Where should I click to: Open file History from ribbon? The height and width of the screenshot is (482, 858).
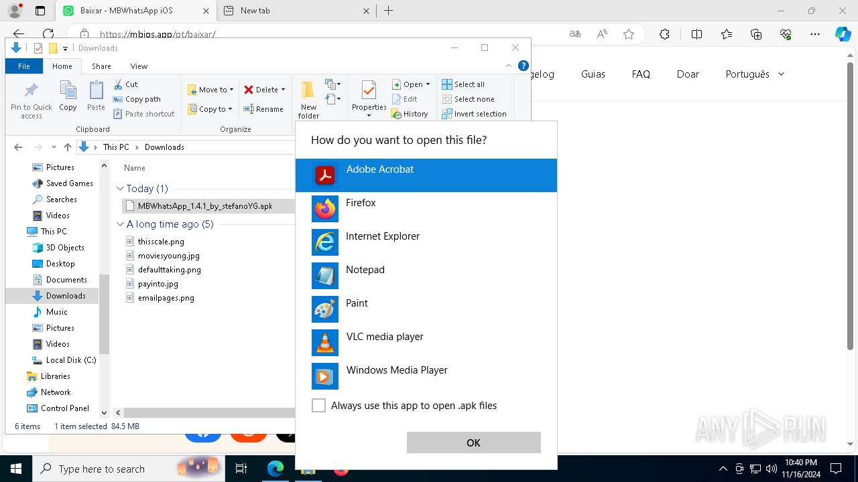410,114
